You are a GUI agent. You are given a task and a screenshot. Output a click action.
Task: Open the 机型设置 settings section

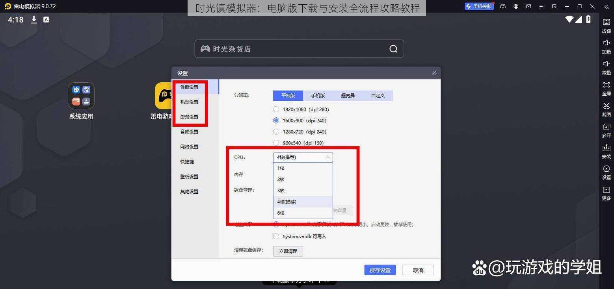[195, 102]
